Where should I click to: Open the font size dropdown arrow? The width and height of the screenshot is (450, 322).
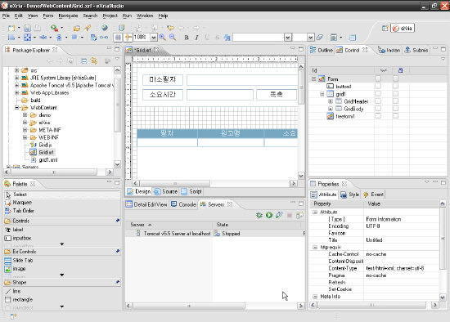(310, 38)
